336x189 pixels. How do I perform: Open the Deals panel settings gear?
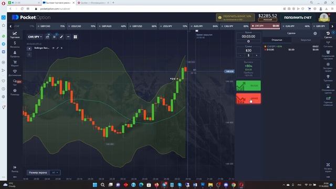click(315, 33)
